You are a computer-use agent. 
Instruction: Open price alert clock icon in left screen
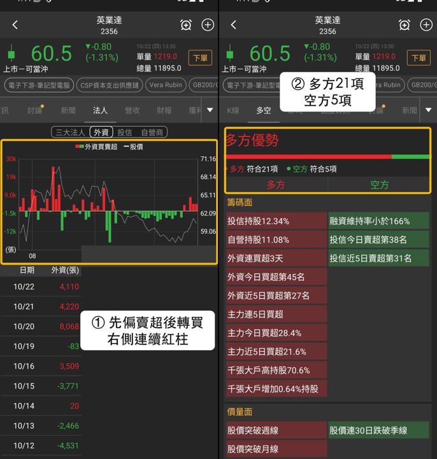186,25
